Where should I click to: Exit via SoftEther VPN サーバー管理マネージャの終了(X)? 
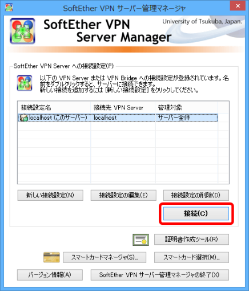pyautogui.click(x=160, y=275)
